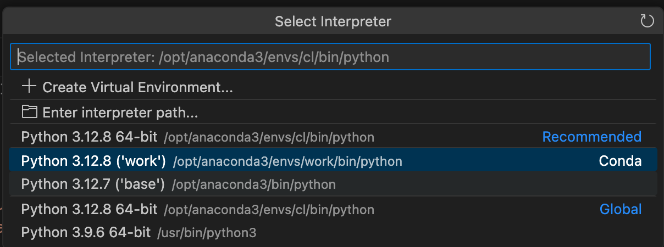Screen dimensions: 664x247
Task: Click the /opt/anaconda3/envs/work/bin/python path text
Action: [287, 161]
